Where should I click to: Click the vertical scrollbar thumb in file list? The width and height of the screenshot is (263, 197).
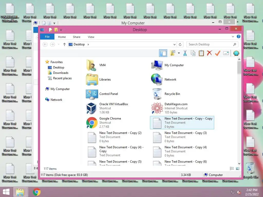(x=239, y=68)
